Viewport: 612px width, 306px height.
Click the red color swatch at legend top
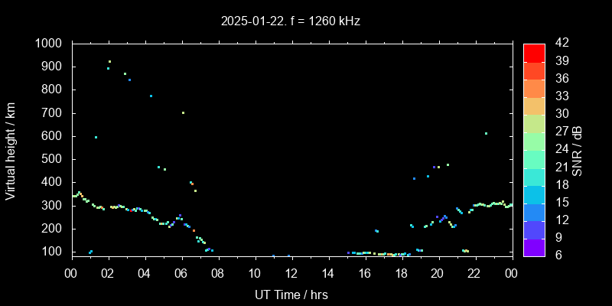click(x=534, y=52)
